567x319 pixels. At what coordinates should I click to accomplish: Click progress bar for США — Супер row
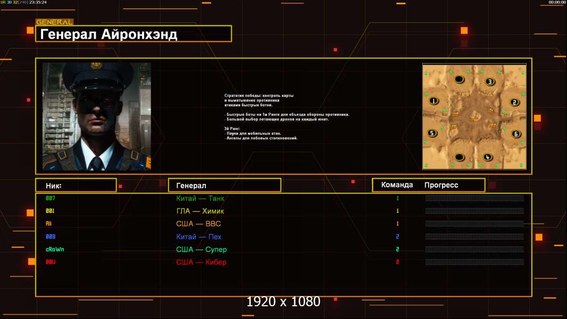tap(474, 249)
